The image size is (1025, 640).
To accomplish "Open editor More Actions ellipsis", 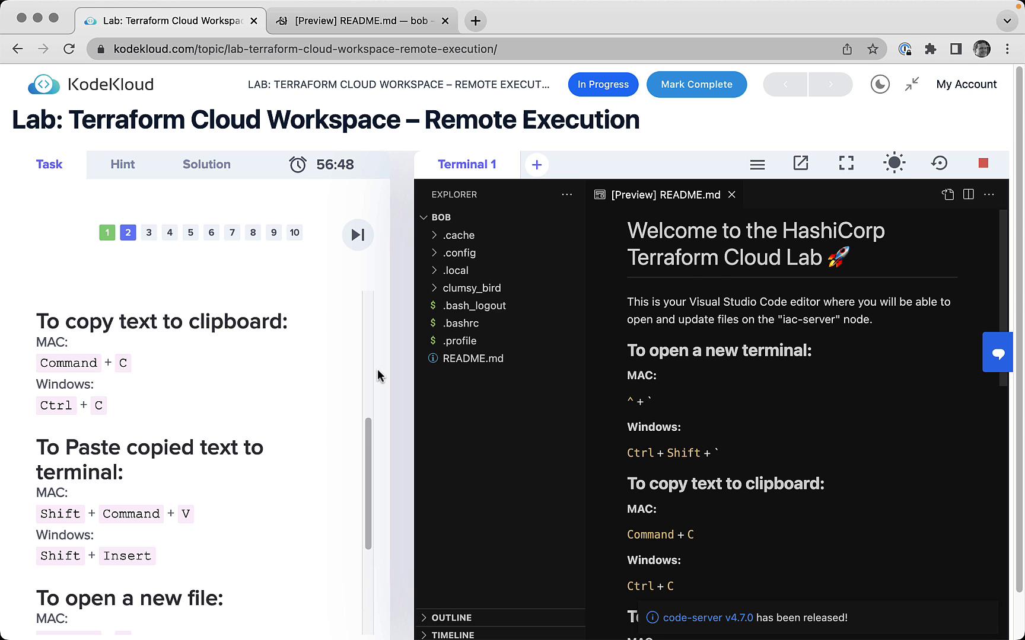I will [x=989, y=194].
